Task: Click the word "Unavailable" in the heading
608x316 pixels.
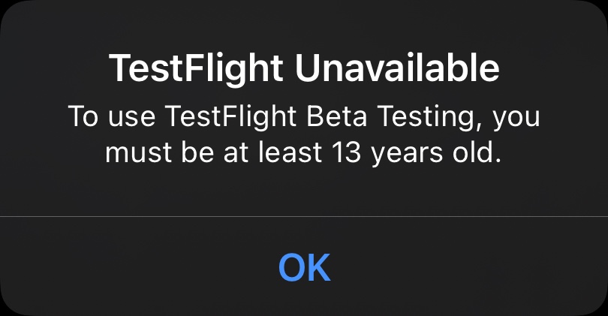Action: point(396,69)
